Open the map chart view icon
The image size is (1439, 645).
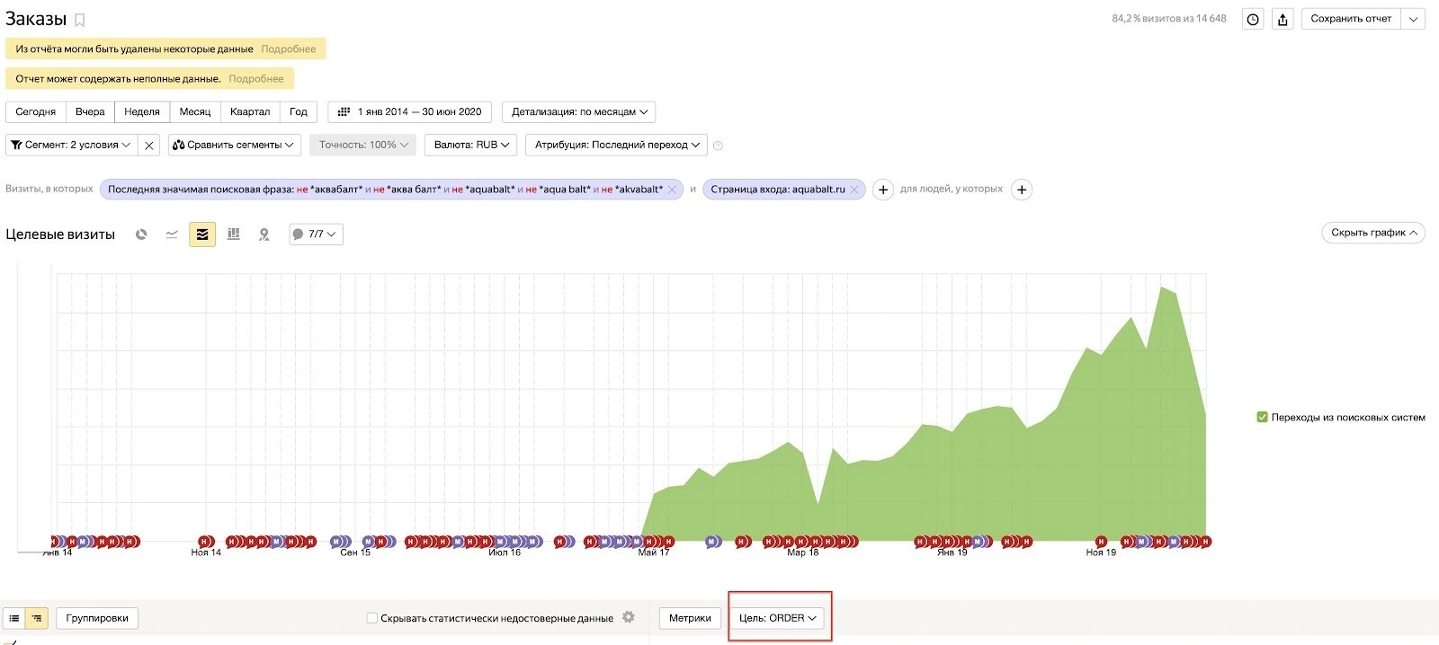click(264, 234)
